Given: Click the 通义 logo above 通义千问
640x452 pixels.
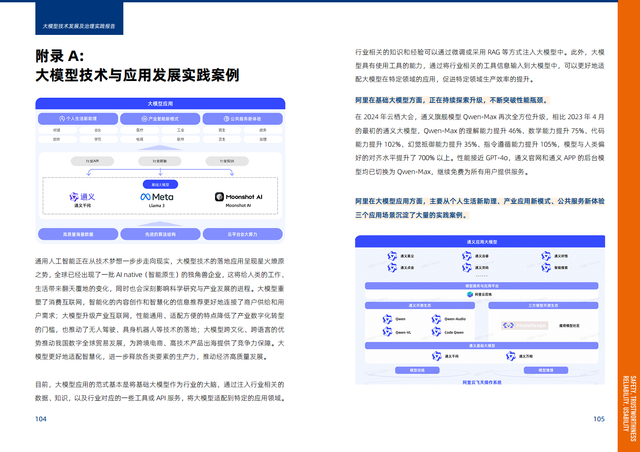Looking at the screenshot, I should coord(82,197).
